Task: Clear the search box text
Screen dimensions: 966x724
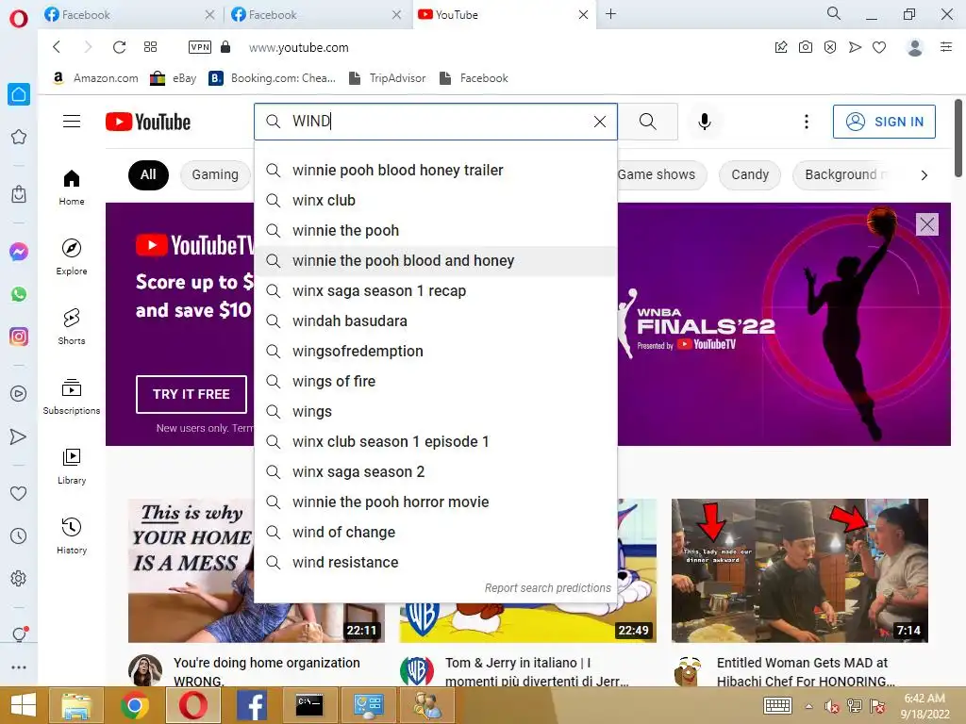Action: [x=599, y=122]
